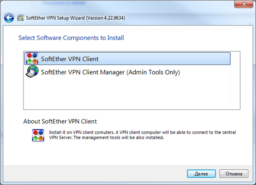Click the SoftEther VPN Setup Wizard version title
The height and width of the screenshot is (185, 256).
[x=76, y=18]
